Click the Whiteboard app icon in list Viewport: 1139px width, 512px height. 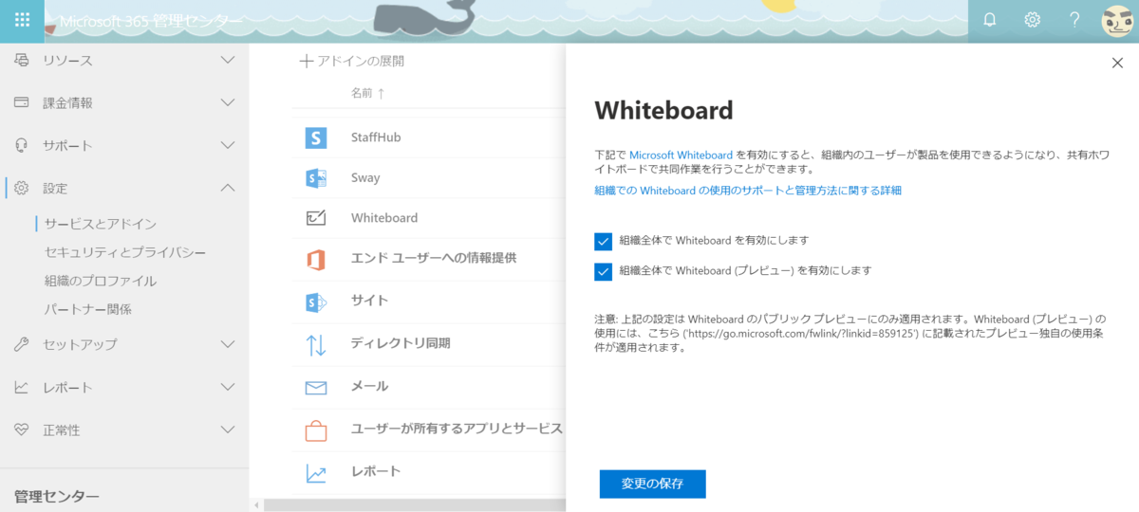[x=316, y=218]
